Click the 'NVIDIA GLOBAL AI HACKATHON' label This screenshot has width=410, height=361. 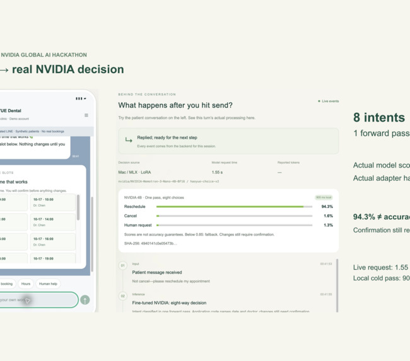tap(44, 55)
